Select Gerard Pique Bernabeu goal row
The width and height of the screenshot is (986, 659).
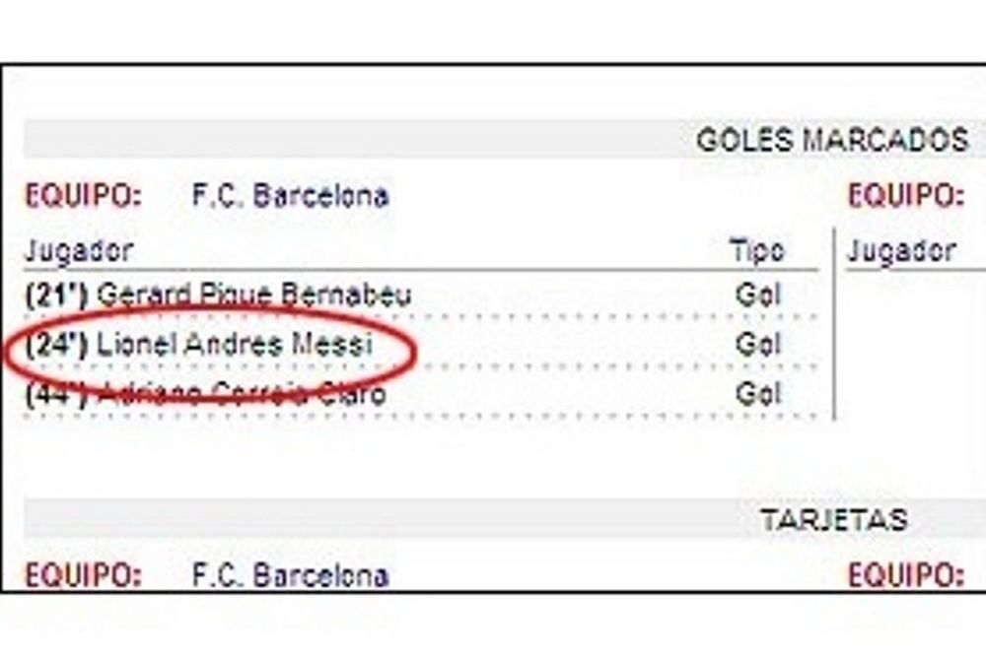[x=420, y=296]
